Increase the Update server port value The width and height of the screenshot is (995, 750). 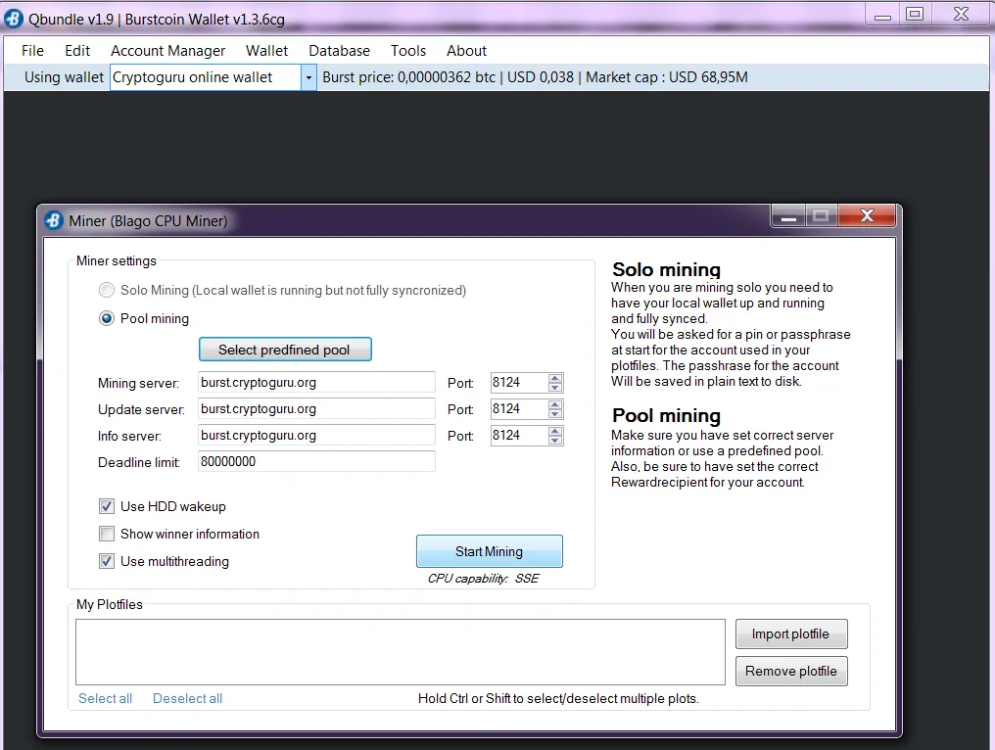[x=555, y=404]
